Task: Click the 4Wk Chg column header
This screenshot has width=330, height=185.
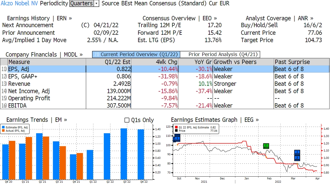Action: coord(155,62)
